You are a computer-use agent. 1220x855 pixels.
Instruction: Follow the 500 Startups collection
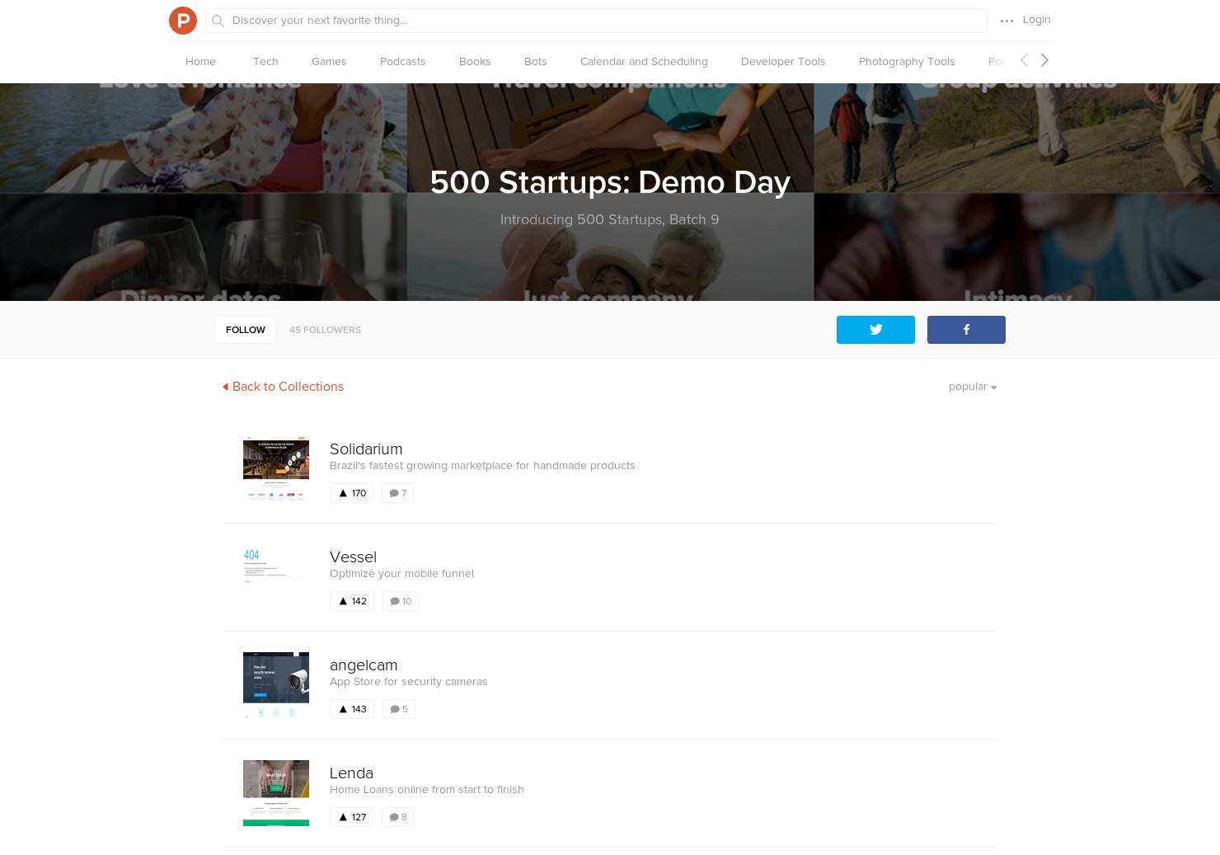click(245, 329)
